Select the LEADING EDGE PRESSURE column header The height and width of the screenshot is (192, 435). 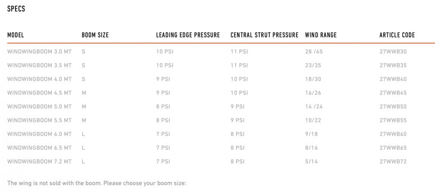(x=188, y=35)
